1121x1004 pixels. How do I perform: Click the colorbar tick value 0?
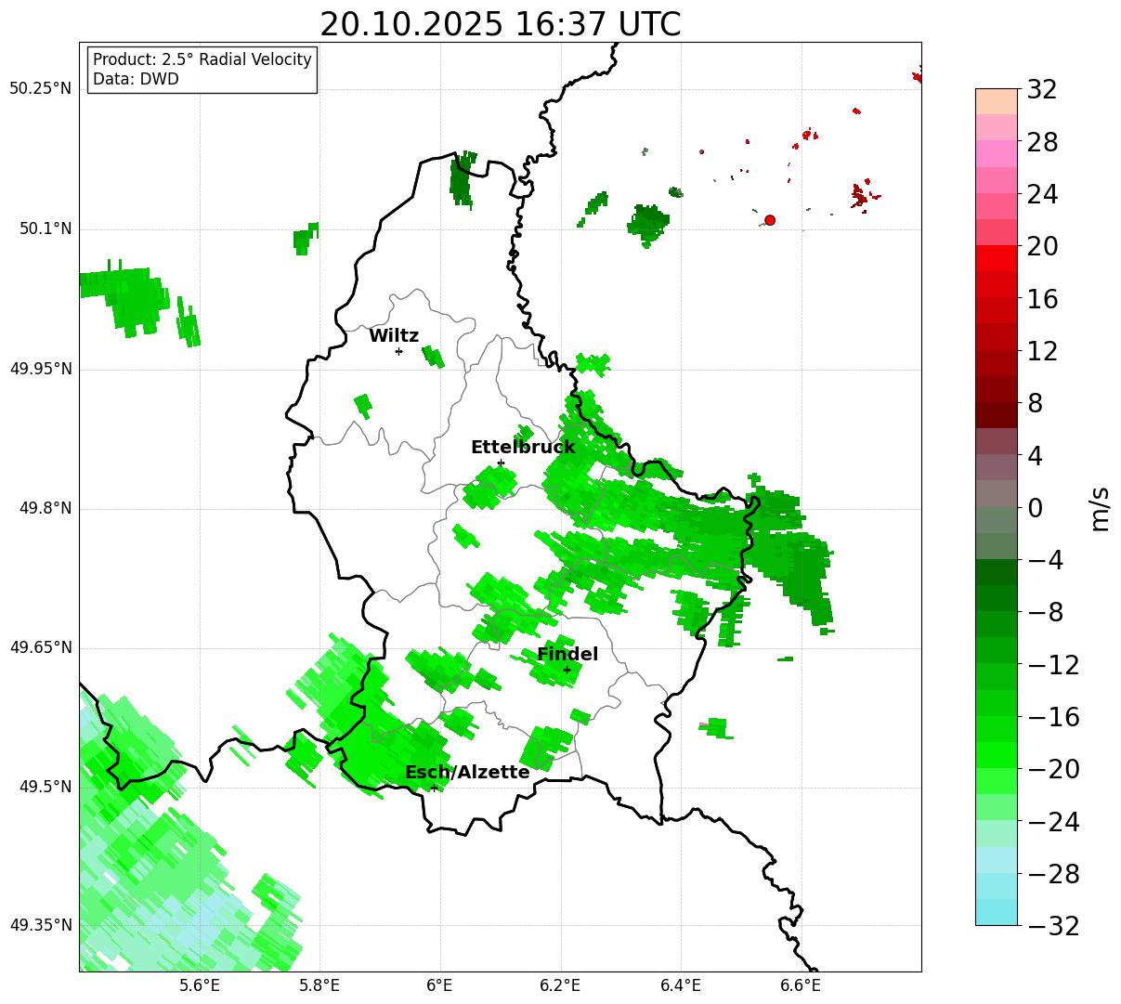click(x=1035, y=508)
